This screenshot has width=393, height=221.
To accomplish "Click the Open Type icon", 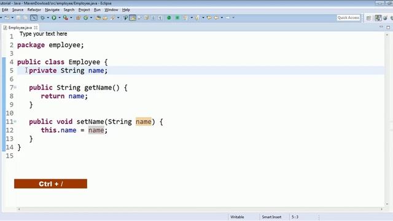I will (x=98, y=18).
